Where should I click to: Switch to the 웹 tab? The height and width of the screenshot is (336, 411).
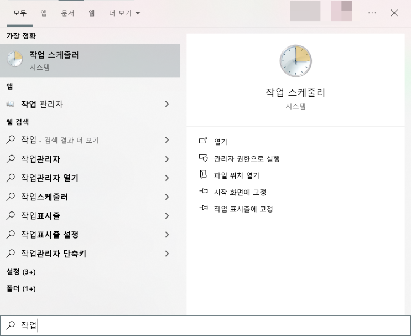click(91, 13)
